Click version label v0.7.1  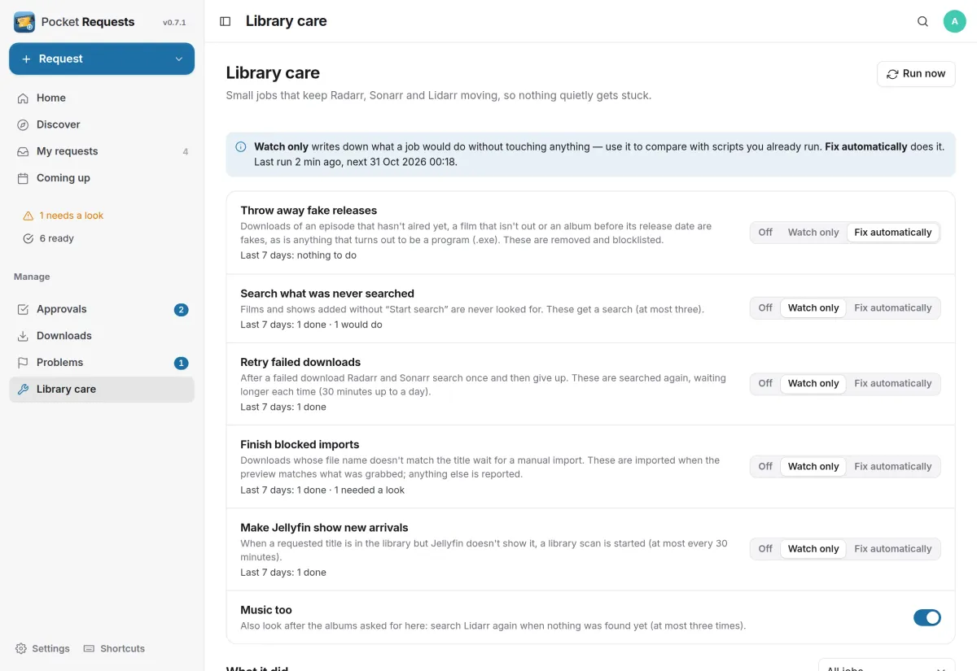coord(174,23)
